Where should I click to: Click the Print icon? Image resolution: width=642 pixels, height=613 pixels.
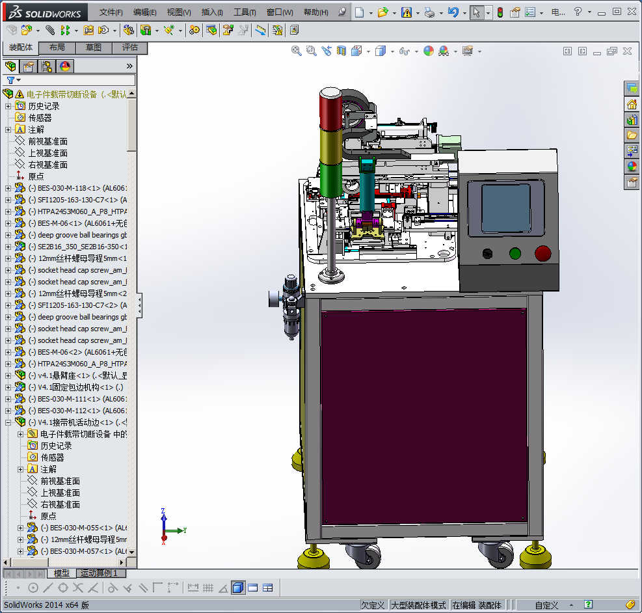tap(429, 12)
